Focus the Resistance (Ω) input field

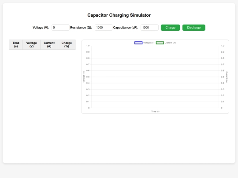[x=104, y=28]
